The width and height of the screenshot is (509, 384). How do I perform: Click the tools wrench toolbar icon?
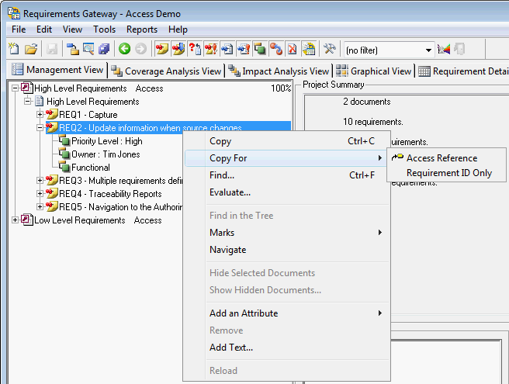(329, 49)
